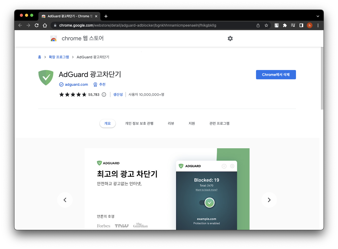The image size is (338, 249).
Task: Open the 리뷰 tab
Action: [171, 123]
